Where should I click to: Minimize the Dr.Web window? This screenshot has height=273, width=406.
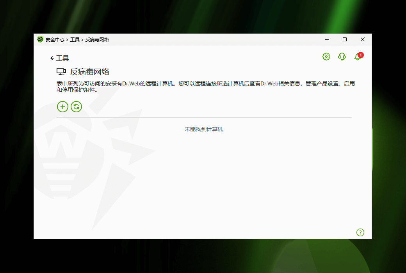[x=327, y=40]
